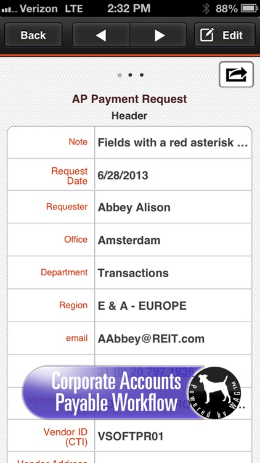Tap the email link AAbbey@REIT.com
The image size is (260, 463).
tap(151, 338)
